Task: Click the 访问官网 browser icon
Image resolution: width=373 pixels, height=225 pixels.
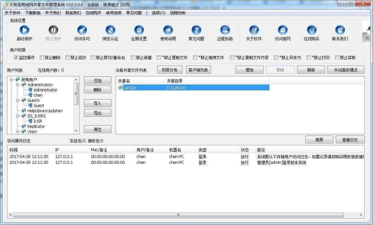Action: 283,30
